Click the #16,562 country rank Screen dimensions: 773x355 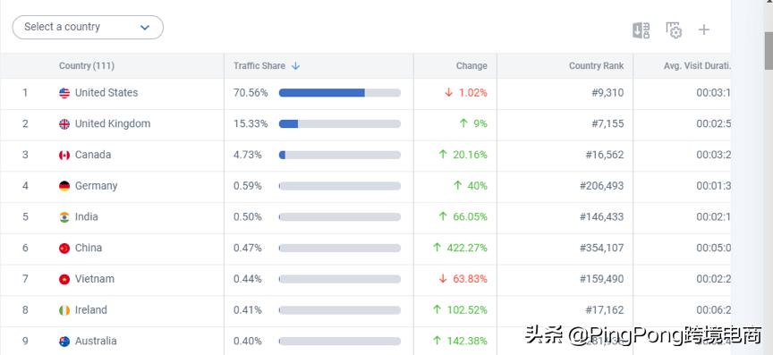coord(605,155)
